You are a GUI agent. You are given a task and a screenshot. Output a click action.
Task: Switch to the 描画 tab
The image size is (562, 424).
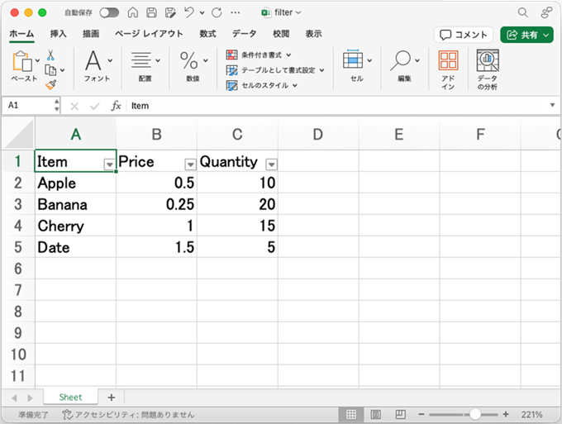(x=91, y=34)
